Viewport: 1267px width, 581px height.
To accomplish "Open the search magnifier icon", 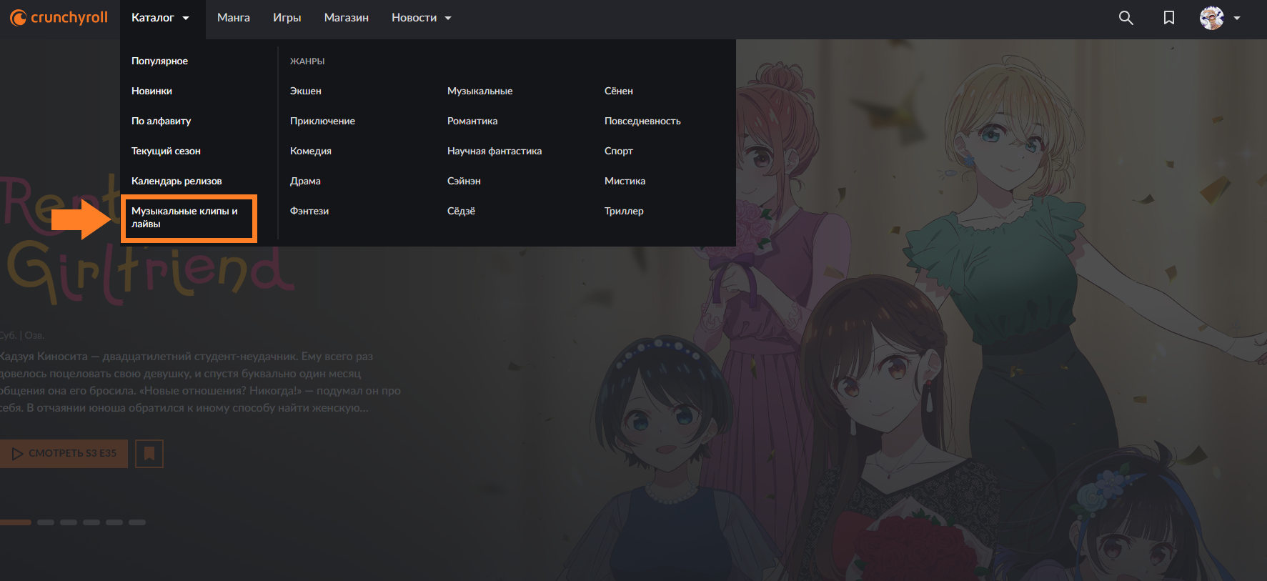I will [x=1126, y=18].
